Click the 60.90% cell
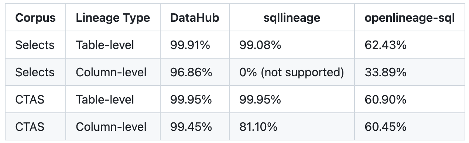The width and height of the screenshot is (469, 143). pyautogui.click(x=386, y=100)
